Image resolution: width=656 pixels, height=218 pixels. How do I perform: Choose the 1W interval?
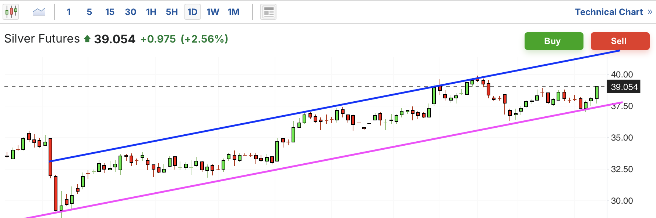[x=213, y=12]
